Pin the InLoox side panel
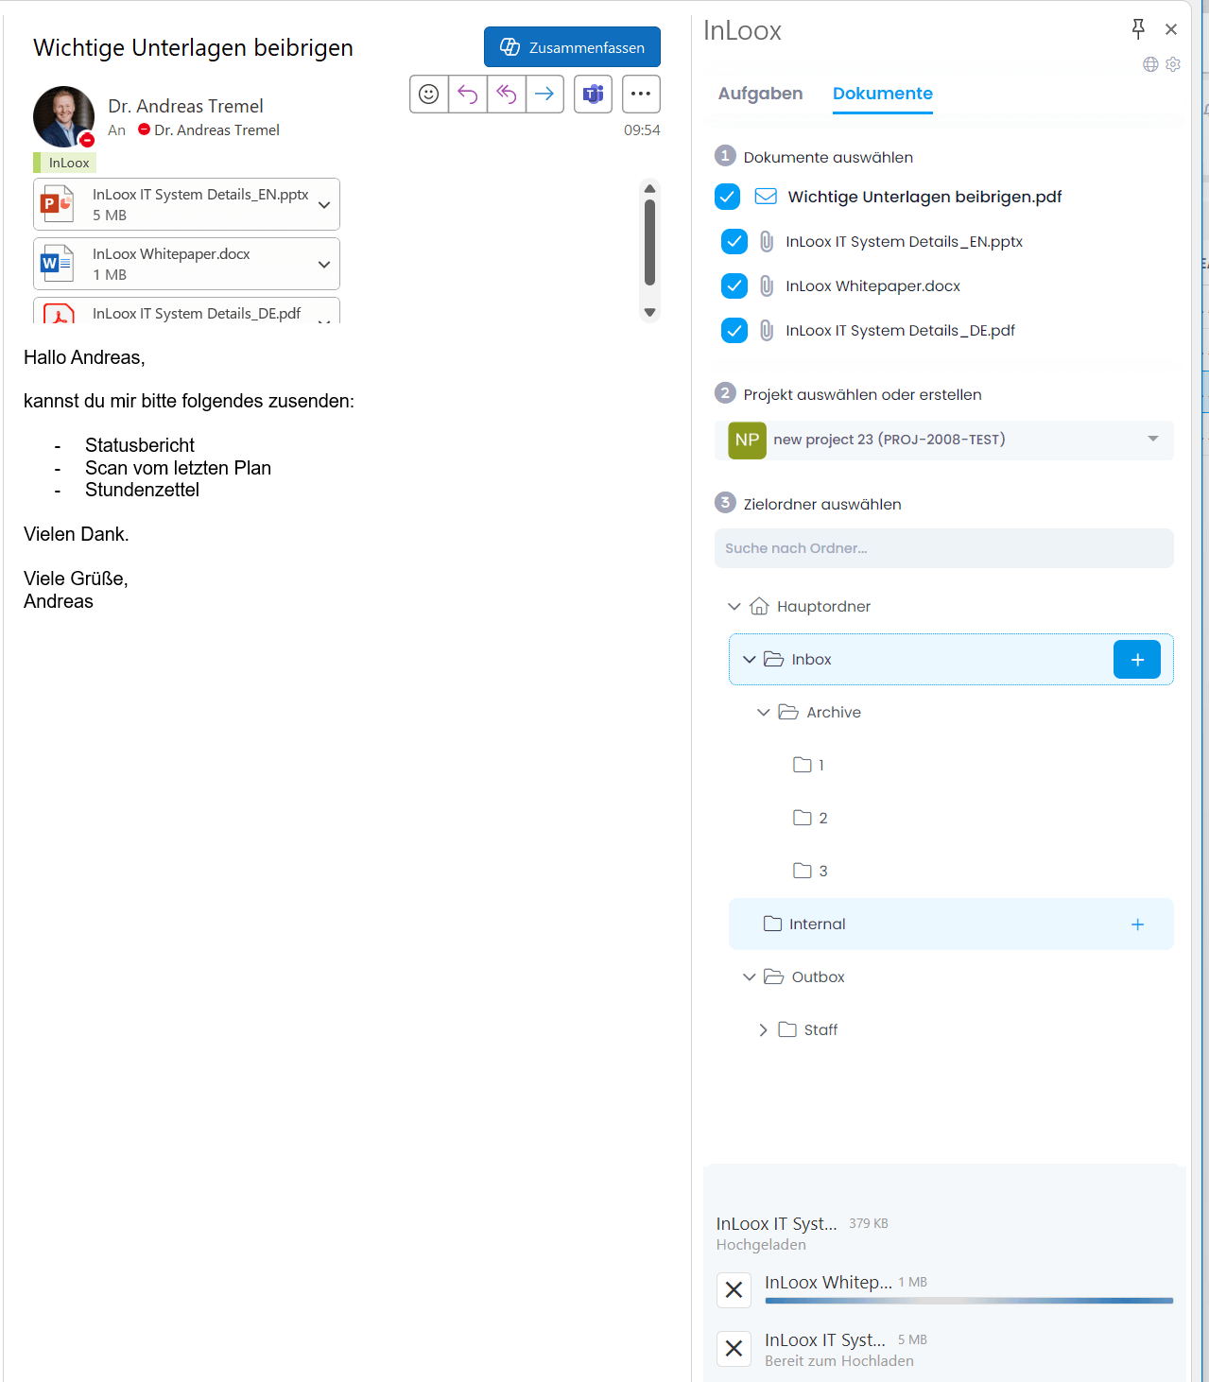Image resolution: width=1209 pixels, height=1382 pixels. pyautogui.click(x=1138, y=29)
